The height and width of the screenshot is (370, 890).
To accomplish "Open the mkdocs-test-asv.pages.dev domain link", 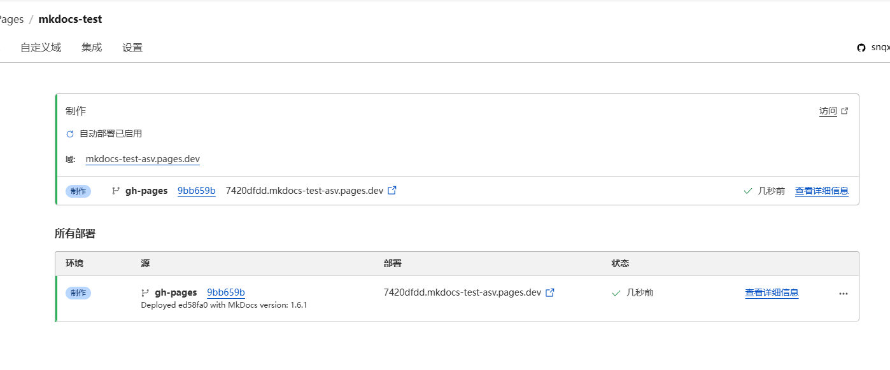I will tap(143, 159).
